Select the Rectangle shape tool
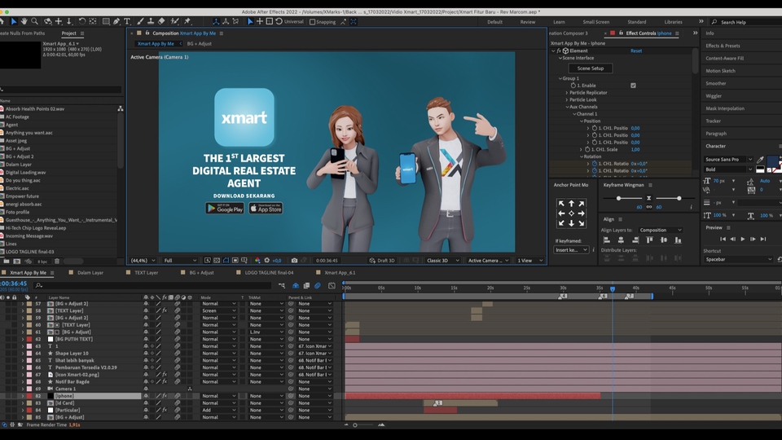Screen dimensions: 782x440 pos(106,21)
